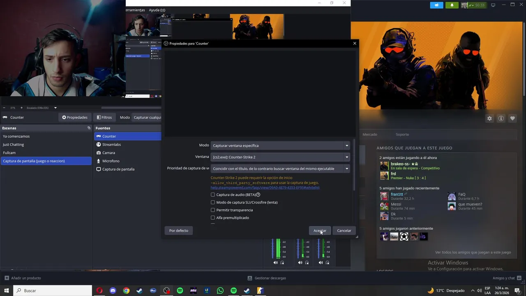
Task: Open Google Chrome from taskbar
Action: 126,291
